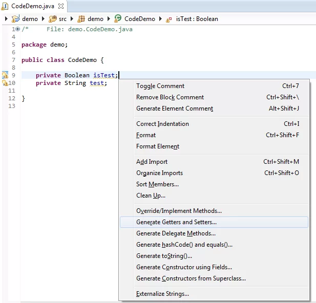
Task: Select Add Import option
Action: 214,162
